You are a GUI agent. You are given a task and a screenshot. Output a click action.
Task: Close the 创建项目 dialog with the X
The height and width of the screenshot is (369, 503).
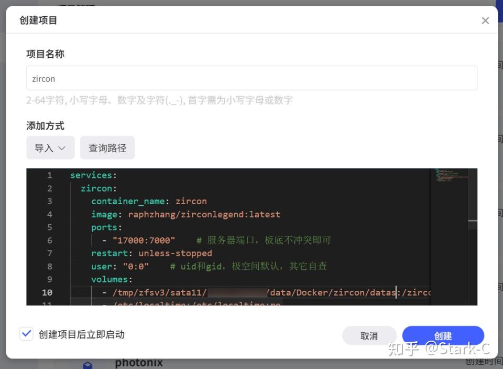485,20
